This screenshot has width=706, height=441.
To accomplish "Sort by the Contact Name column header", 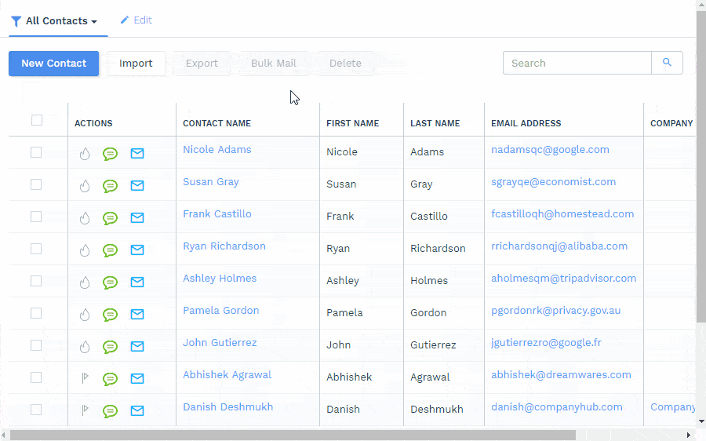I will point(217,123).
